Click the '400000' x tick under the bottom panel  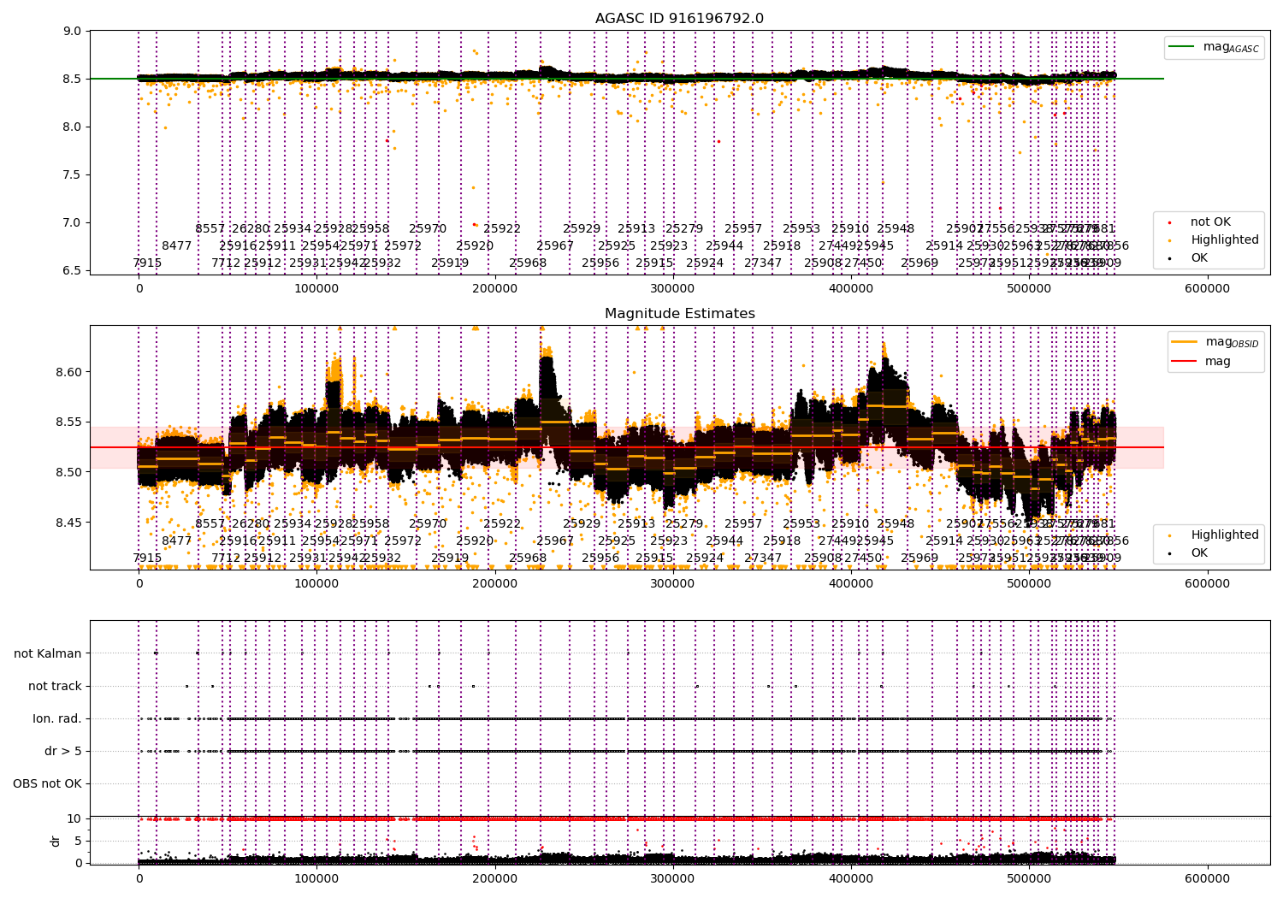click(851, 878)
